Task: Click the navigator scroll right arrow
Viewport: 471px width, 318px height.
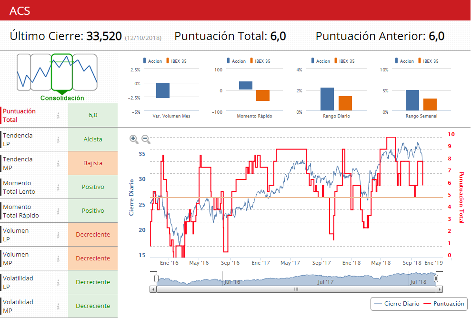Action: tap(440, 289)
